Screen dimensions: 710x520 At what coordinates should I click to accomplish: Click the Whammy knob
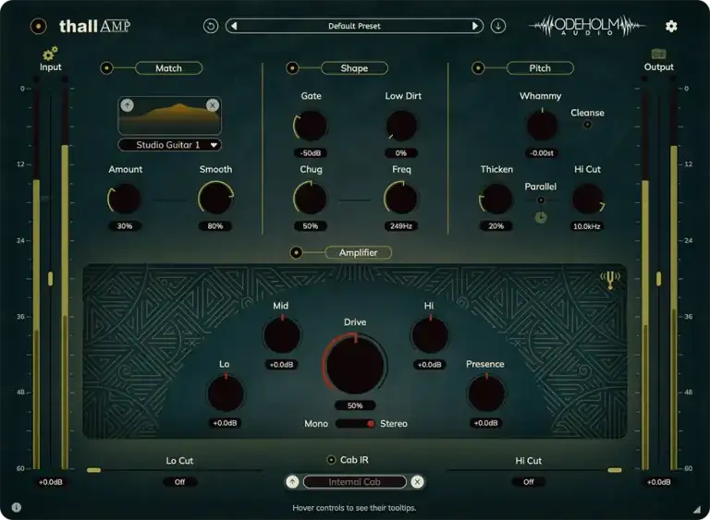click(x=542, y=125)
